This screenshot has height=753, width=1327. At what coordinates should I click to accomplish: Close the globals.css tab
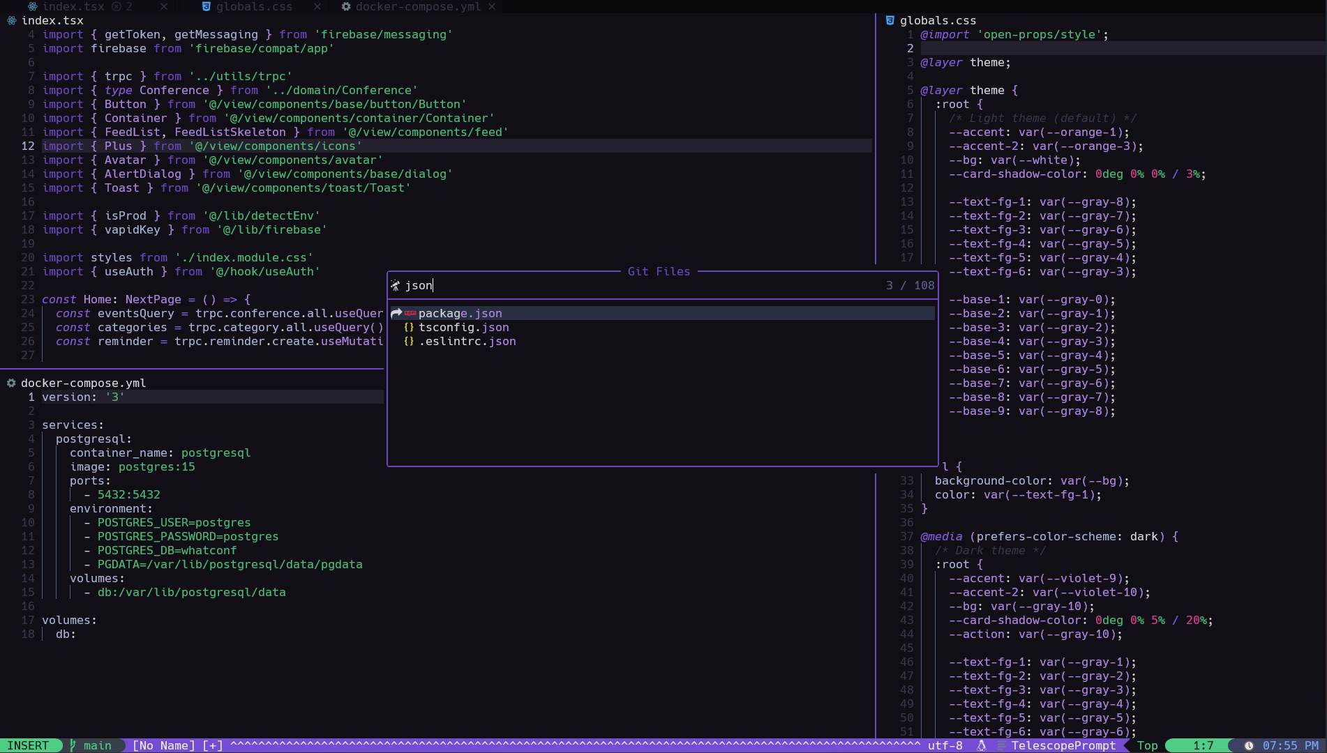317,6
